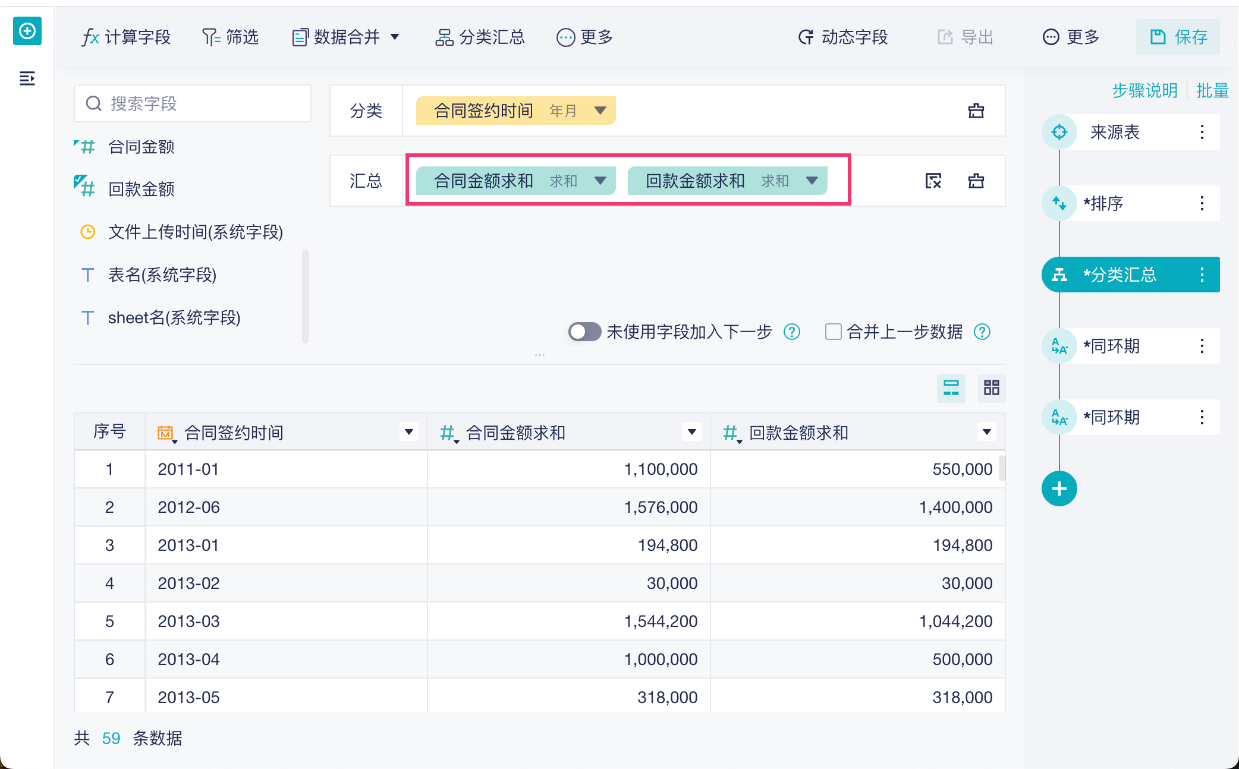This screenshot has width=1239, height=769.
Task: Click help icon beside 未使用字段加入下一步
Action: [791, 332]
